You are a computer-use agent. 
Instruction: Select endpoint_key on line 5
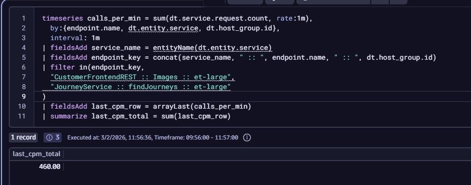(116, 57)
